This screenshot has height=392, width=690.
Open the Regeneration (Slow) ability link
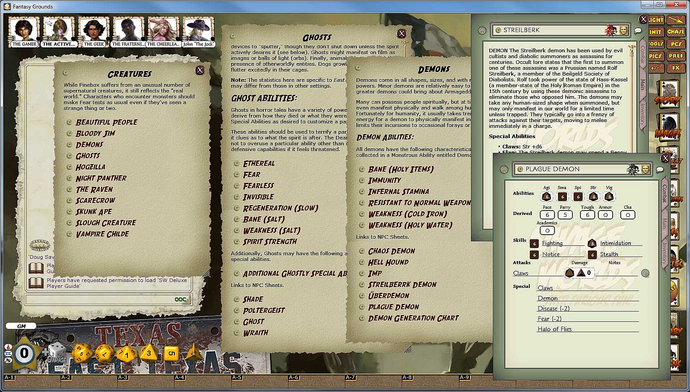tap(280, 208)
